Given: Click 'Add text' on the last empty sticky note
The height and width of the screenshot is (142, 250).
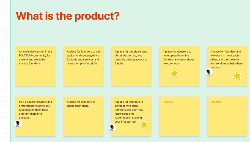Looking at the screenshot, I should point(216,102).
